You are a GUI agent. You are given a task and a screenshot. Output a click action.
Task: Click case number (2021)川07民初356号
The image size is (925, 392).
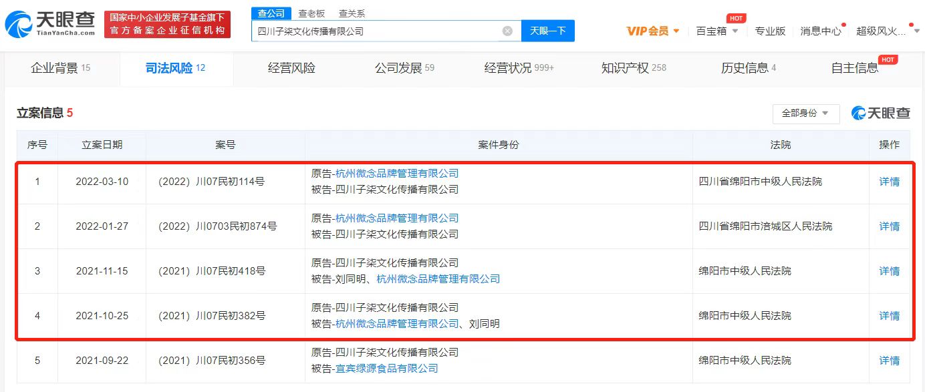211,361
